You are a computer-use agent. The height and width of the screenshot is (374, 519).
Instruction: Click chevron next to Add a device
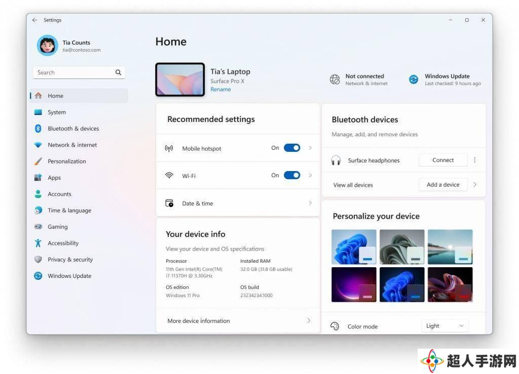click(x=474, y=185)
